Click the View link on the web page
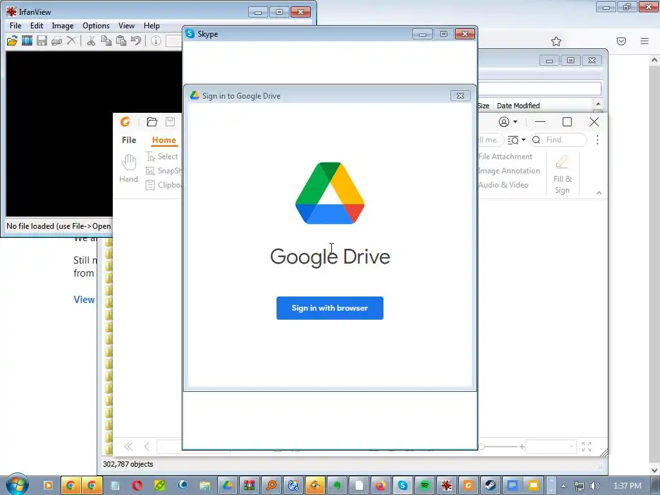This screenshot has width=660, height=495. (84, 299)
